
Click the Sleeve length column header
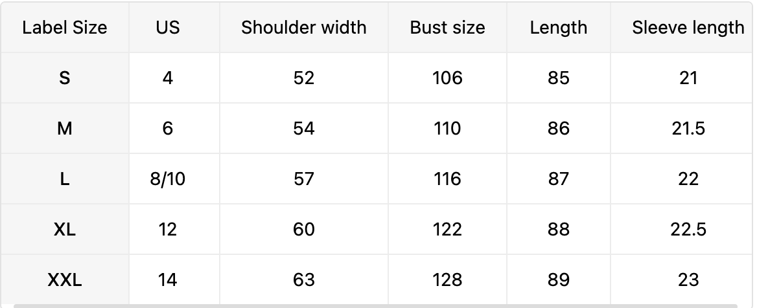point(688,28)
